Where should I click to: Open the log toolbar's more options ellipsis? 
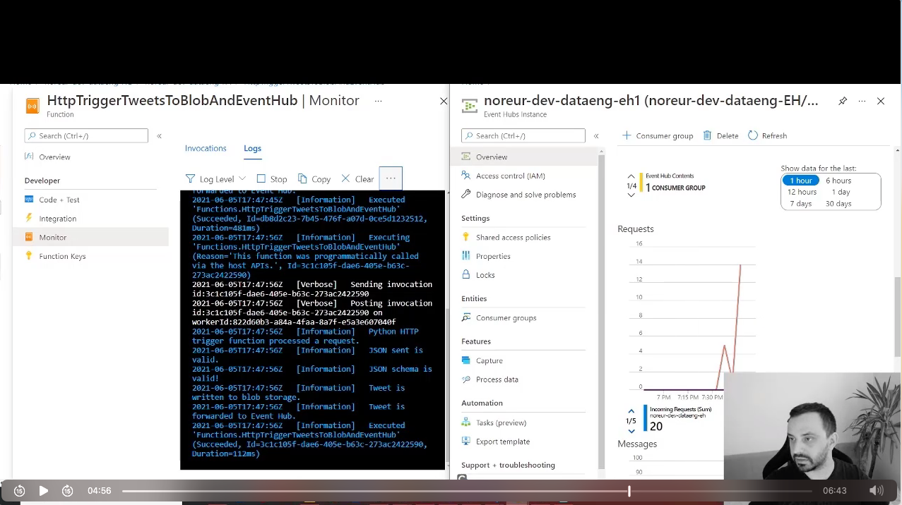(391, 178)
